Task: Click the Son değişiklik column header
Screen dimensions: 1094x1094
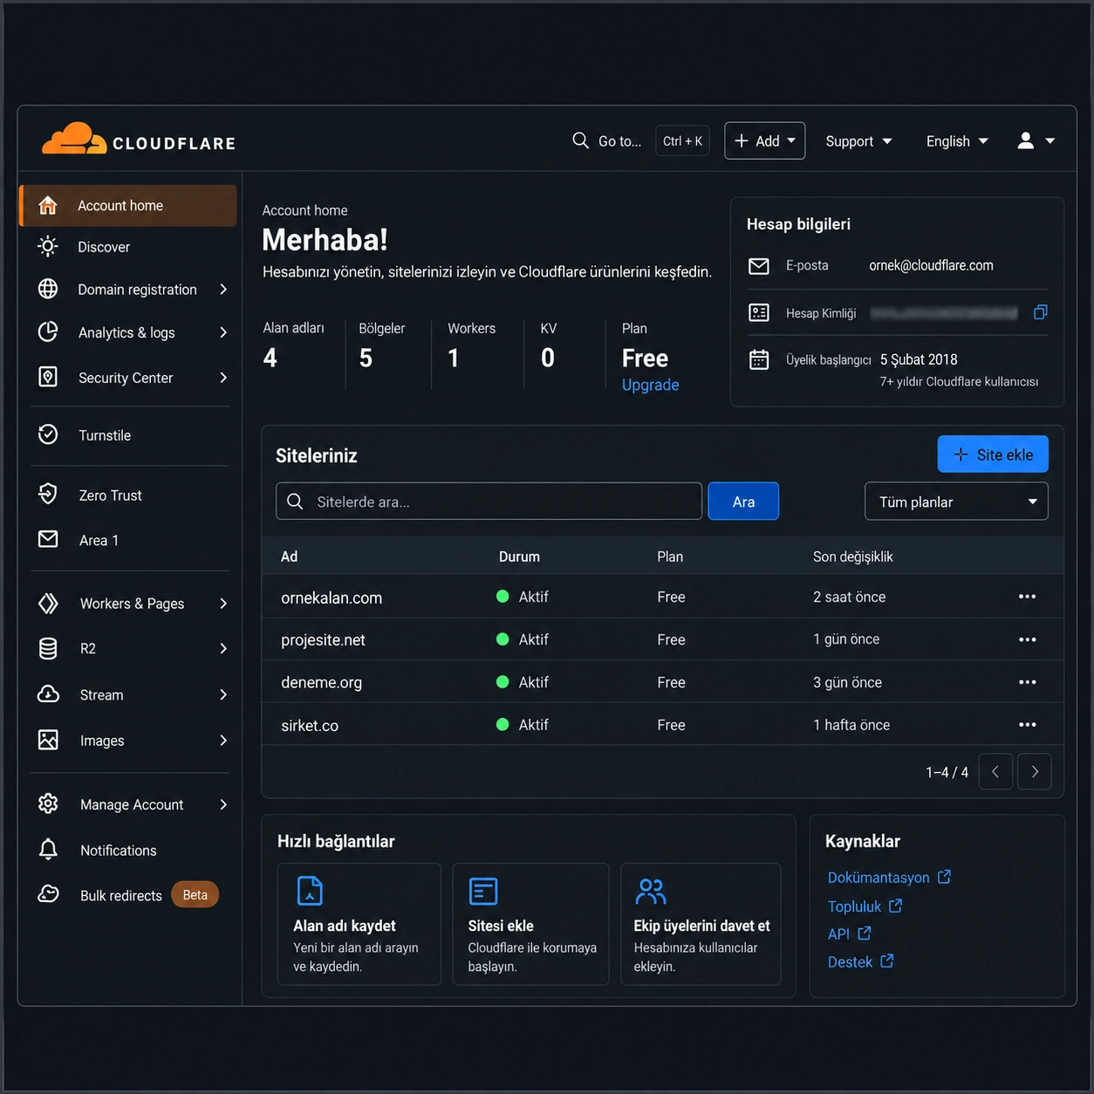Action: click(x=853, y=557)
